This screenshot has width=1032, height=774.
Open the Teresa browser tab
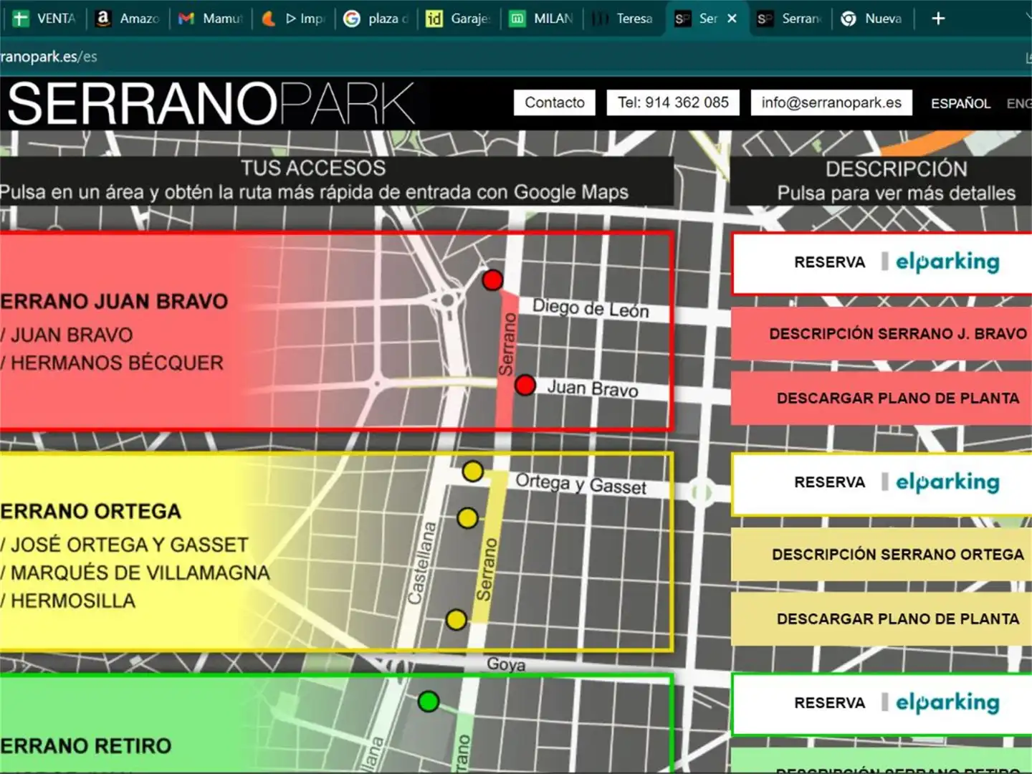click(x=624, y=19)
